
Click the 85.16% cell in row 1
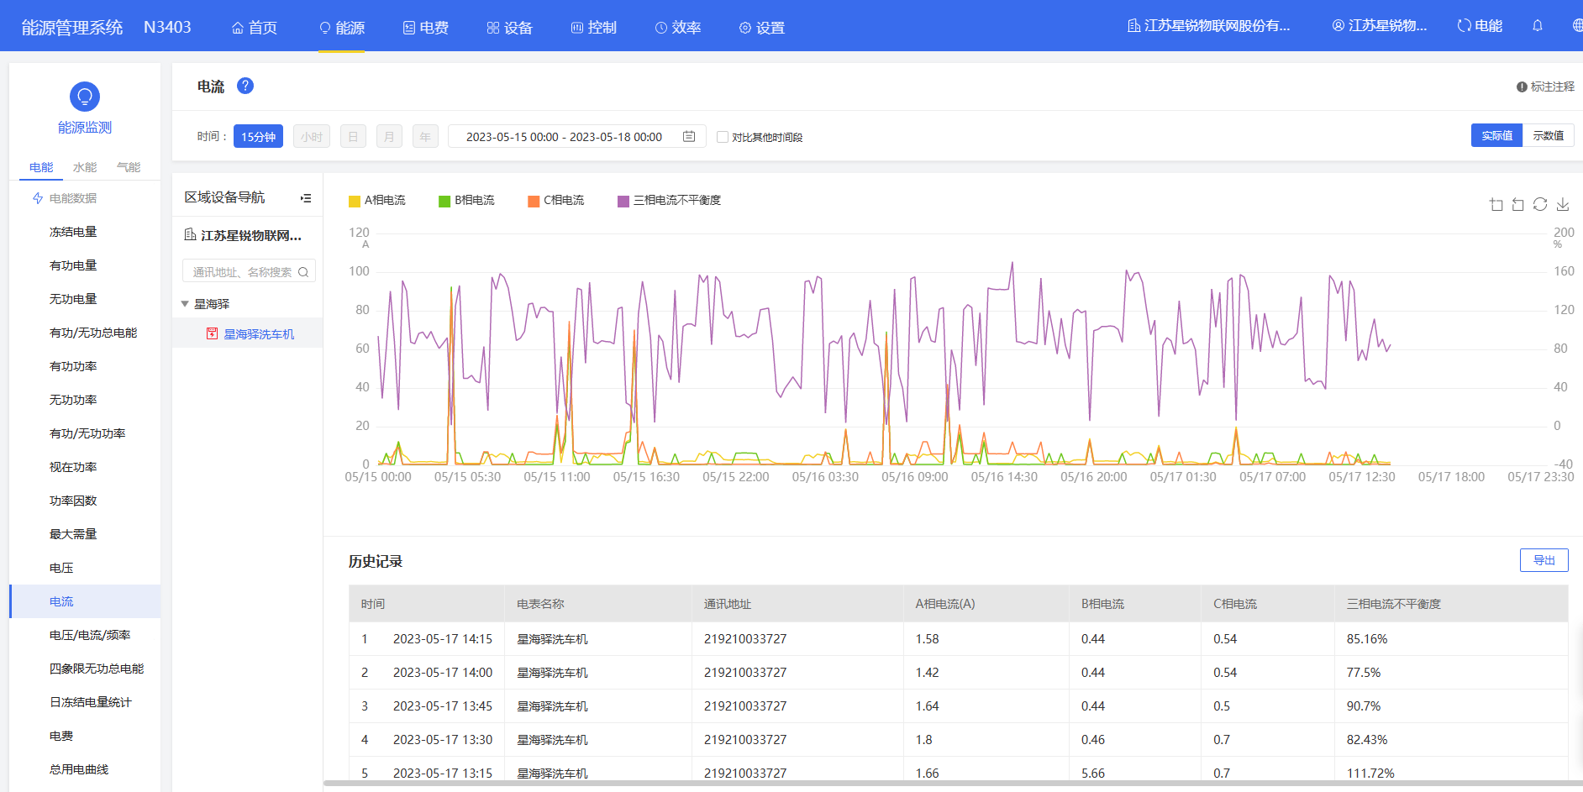pyautogui.click(x=1367, y=639)
